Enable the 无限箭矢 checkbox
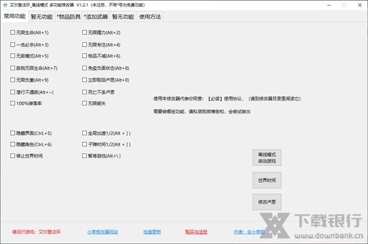This screenshot has width=368, height=244. pyautogui.click(x=94, y=103)
